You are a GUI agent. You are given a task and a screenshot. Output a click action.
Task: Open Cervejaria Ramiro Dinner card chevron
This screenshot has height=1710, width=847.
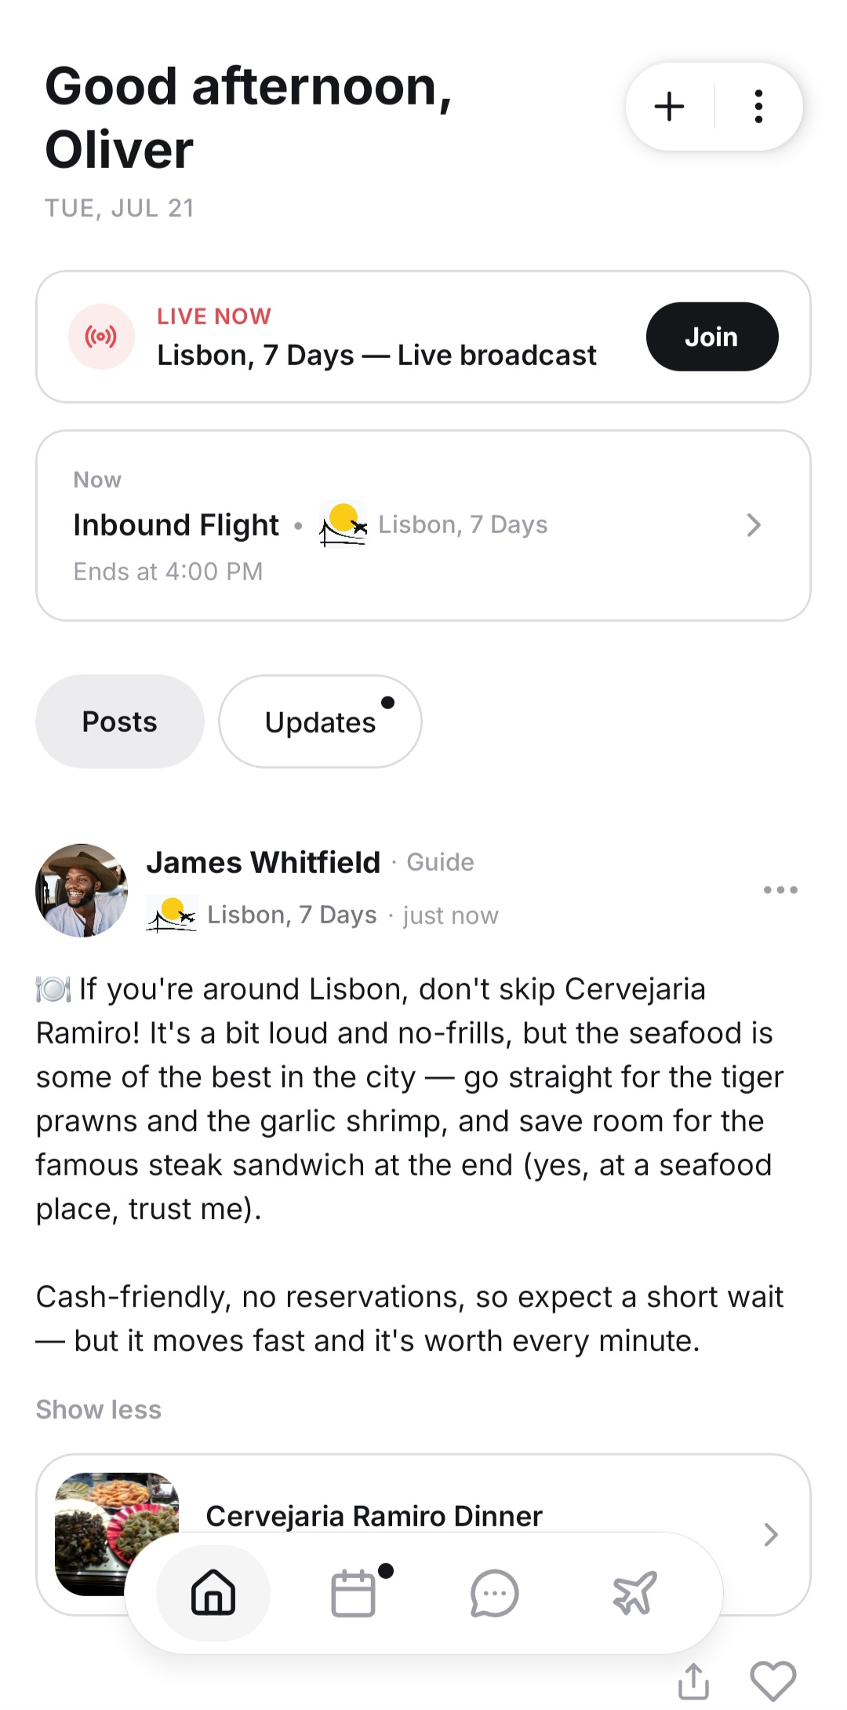point(771,1534)
